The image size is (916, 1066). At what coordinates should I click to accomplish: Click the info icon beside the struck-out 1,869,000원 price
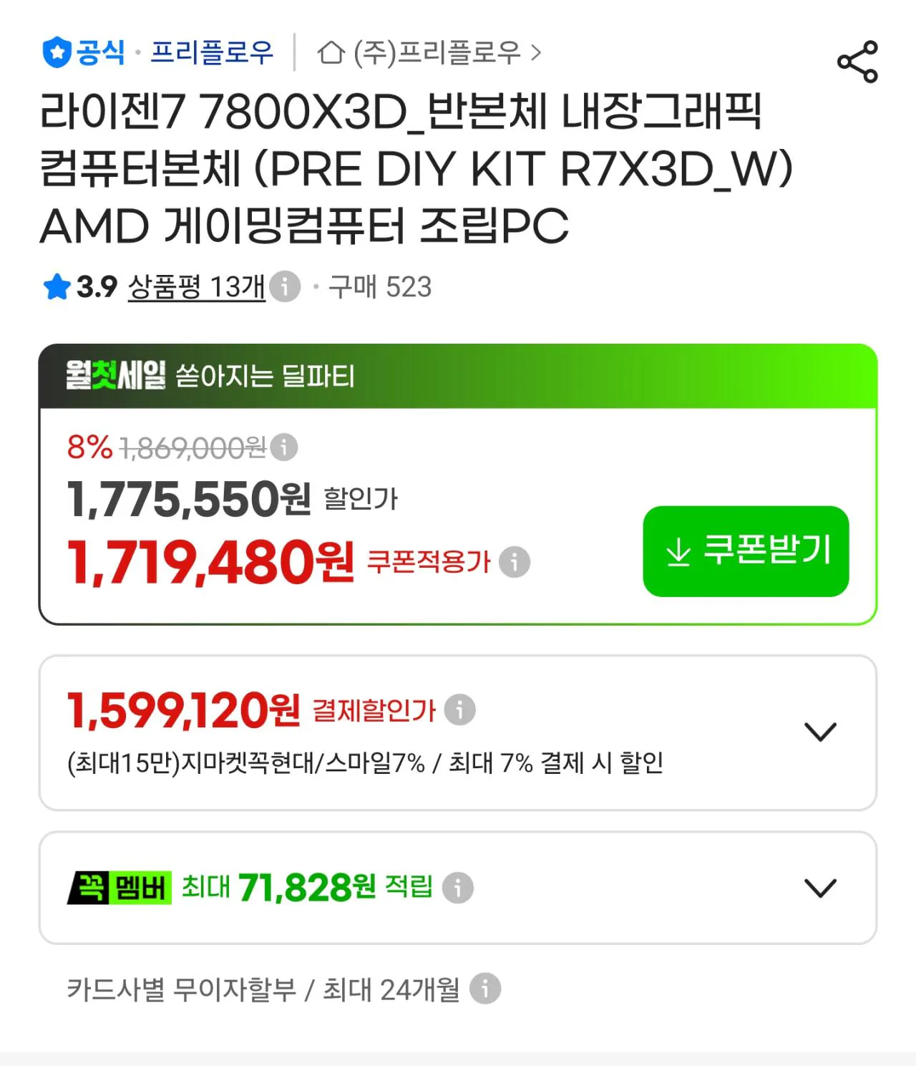tap(284, 447)
